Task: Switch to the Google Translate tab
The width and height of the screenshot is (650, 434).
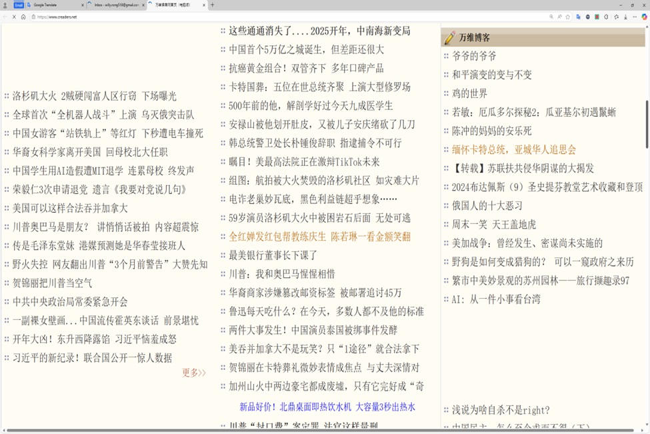Action: [x=56, y=5]
